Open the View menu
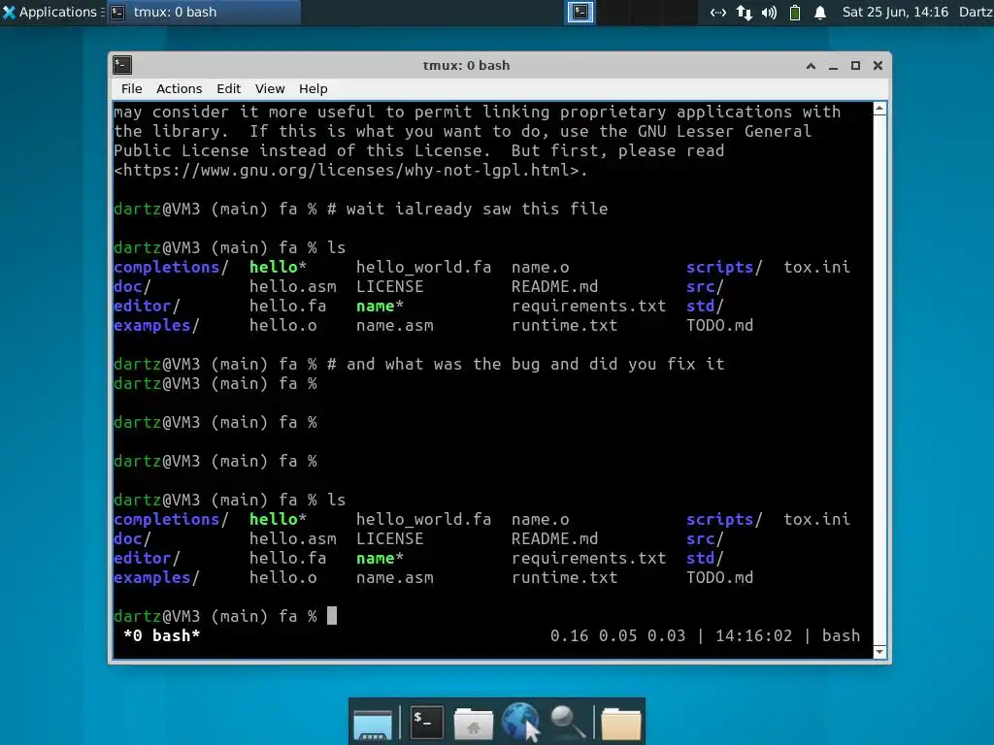 270,88
